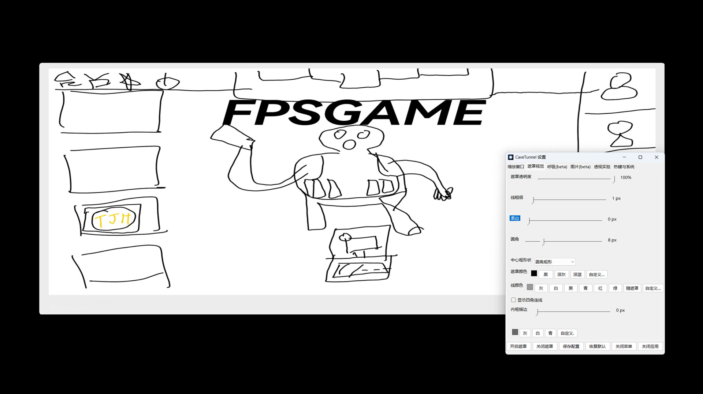Switch to the 透视实验 tab
703x394 pixels.
[x=602, y=167]
